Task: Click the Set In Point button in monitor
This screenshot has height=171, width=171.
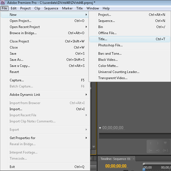Action: coord(151,143)
